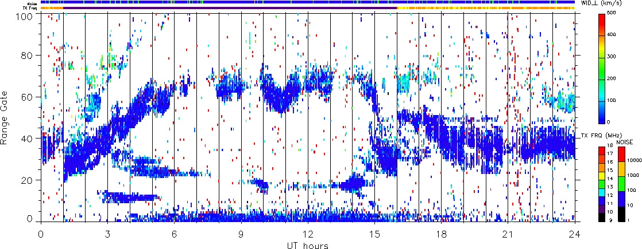
Task: Select UT hours tick label "18" on x-axis
Action: pos(442,234)
